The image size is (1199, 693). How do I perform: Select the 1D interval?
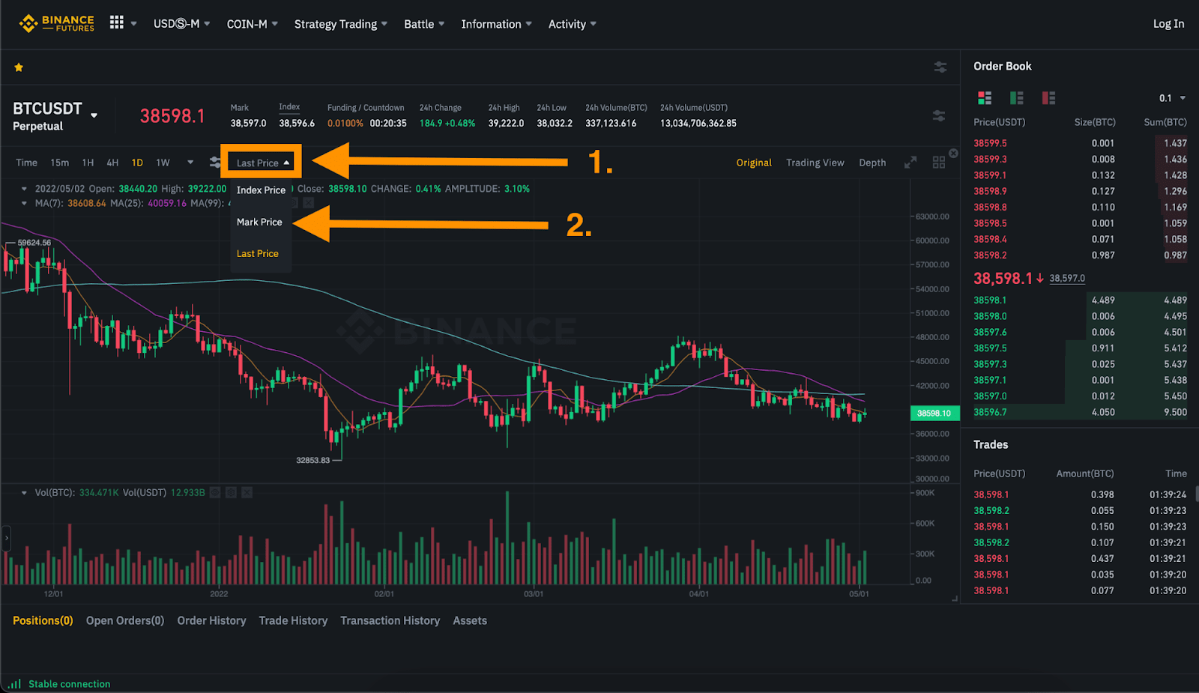(x=137, y=163)
